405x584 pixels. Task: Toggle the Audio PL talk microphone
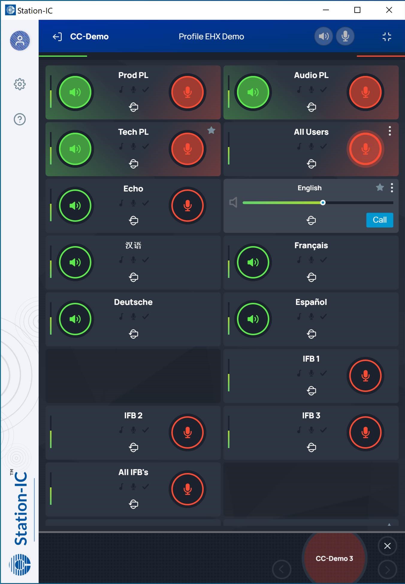click(365, 92)
